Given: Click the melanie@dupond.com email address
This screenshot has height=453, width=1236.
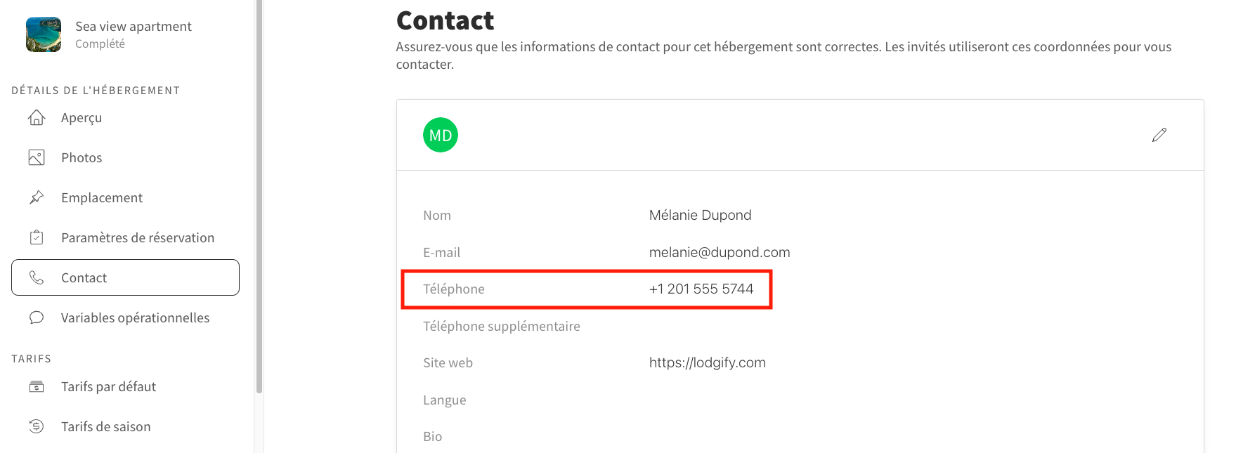Looking at the screenshot, I should pos(720,252).
